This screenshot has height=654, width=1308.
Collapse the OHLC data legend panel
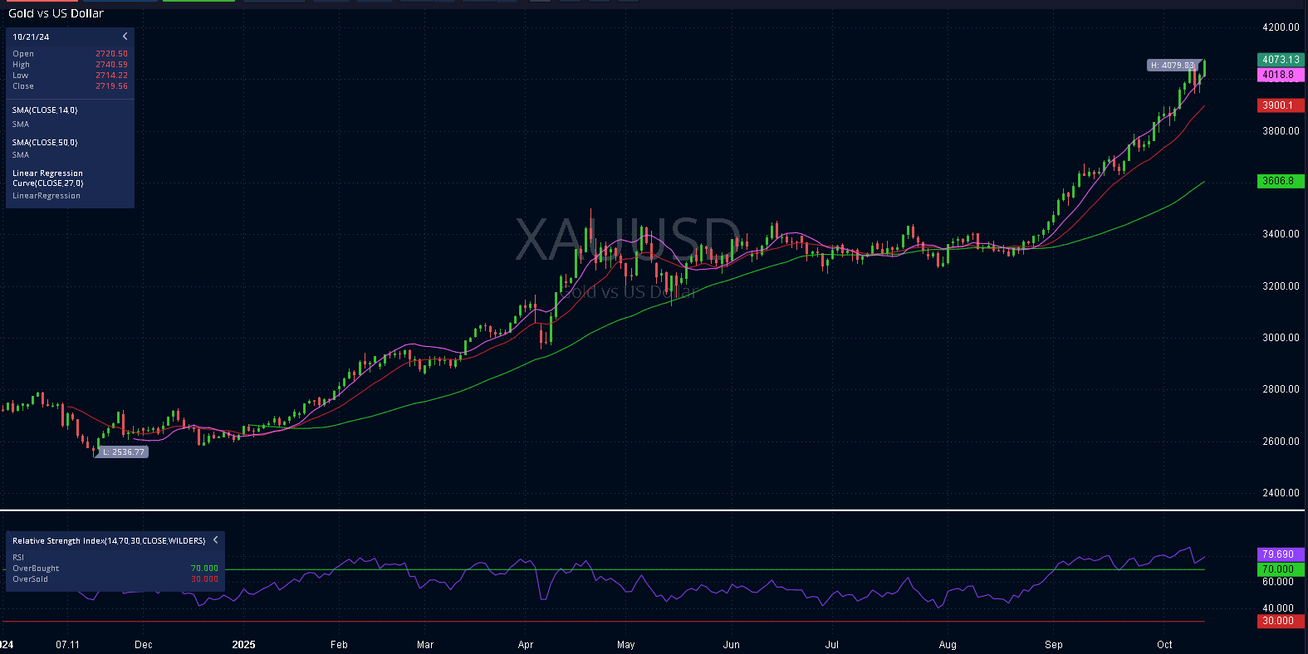pyautogui.click(x=125, y=37)
